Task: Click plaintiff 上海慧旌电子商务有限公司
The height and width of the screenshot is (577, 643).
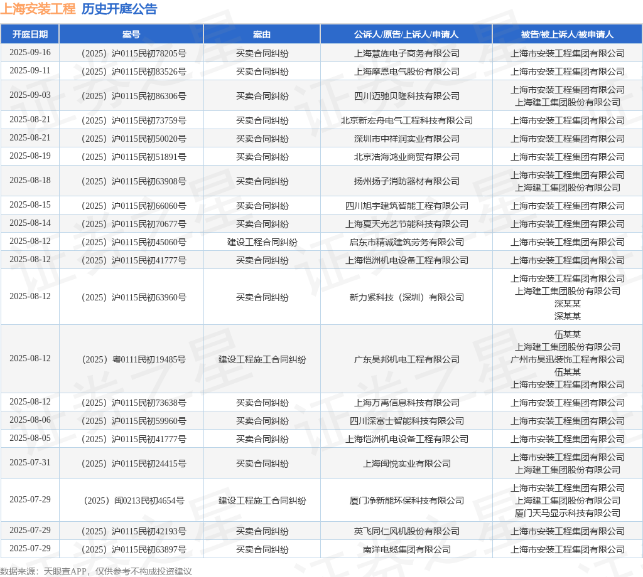Action: [406, 53]
